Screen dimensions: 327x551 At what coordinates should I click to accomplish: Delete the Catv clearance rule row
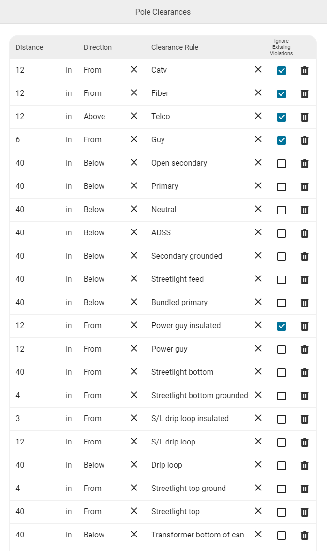point(305,71)
